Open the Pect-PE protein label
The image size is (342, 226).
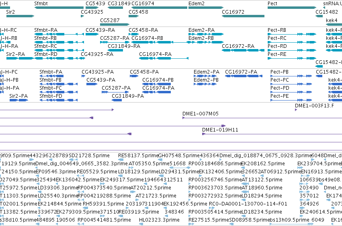pos(279,96)
